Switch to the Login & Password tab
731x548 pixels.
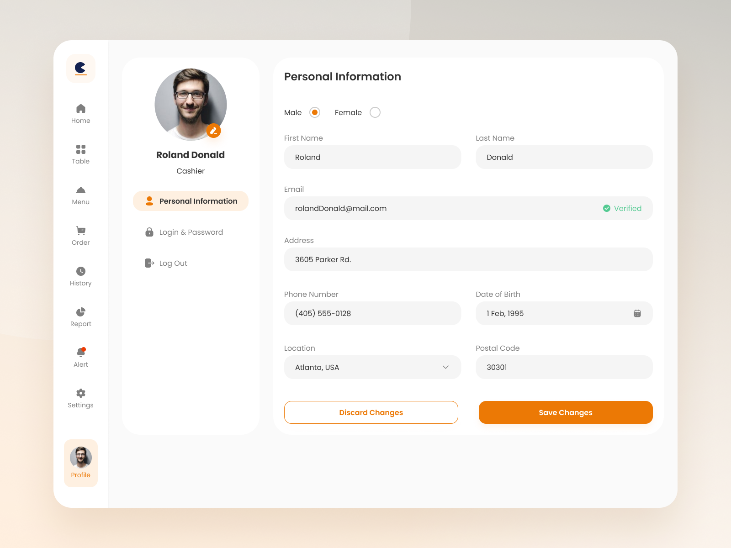[x=191, y=232]
